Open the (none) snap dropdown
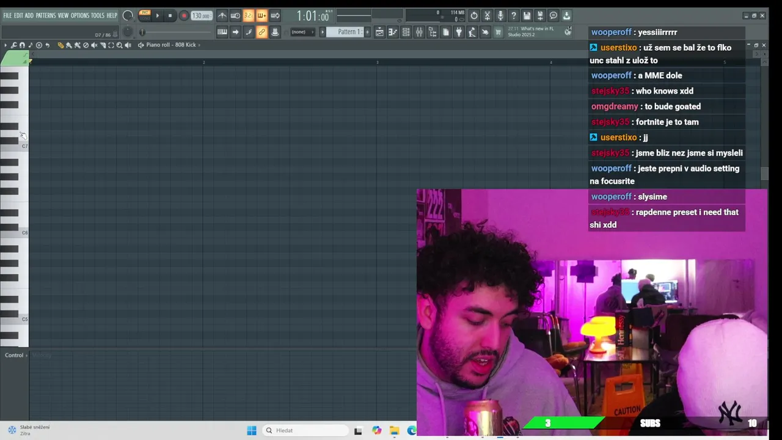This screenshot has height=440, width=782. click(302, 32)
